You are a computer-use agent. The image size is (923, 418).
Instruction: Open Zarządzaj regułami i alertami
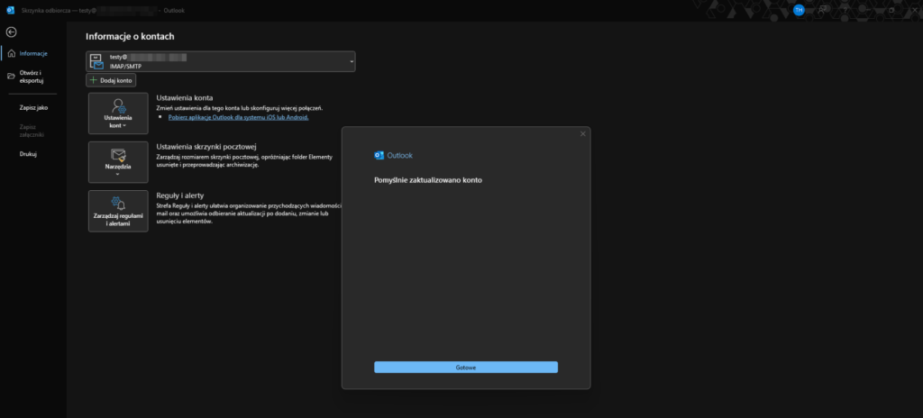[118, 211]
